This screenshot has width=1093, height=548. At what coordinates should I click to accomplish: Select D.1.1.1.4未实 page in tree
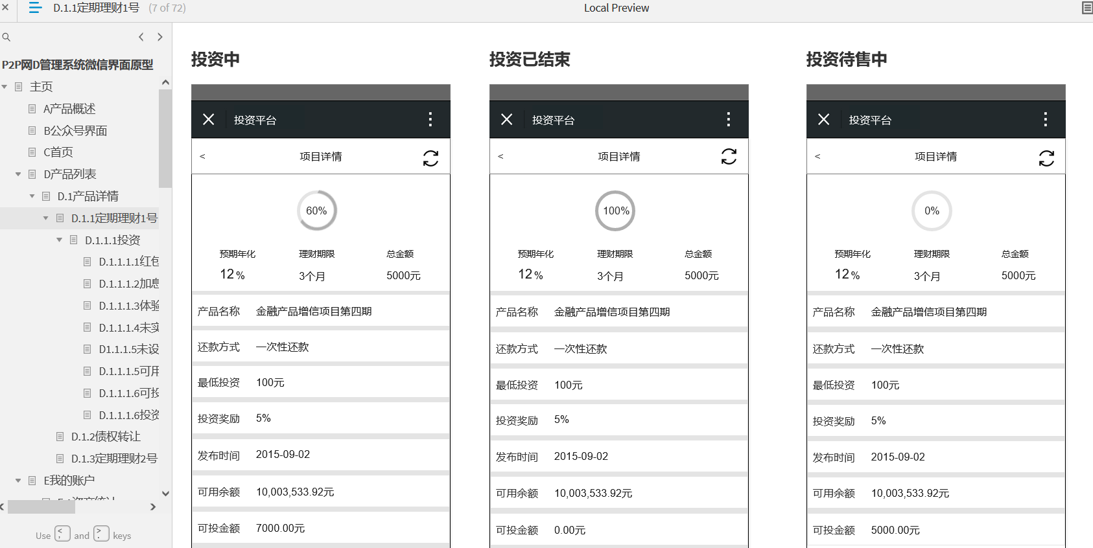tap(129, 328)
